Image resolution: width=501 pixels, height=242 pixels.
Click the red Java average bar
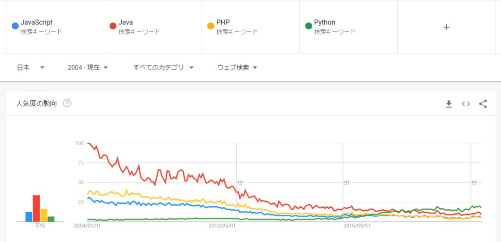click(x=36, y=208)
